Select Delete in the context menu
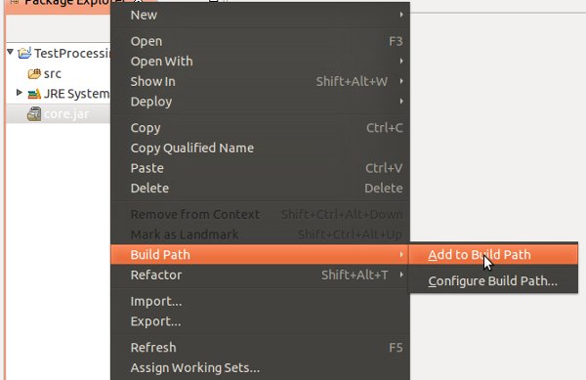This screenshot has height=380, width=586. click(260, 188)
